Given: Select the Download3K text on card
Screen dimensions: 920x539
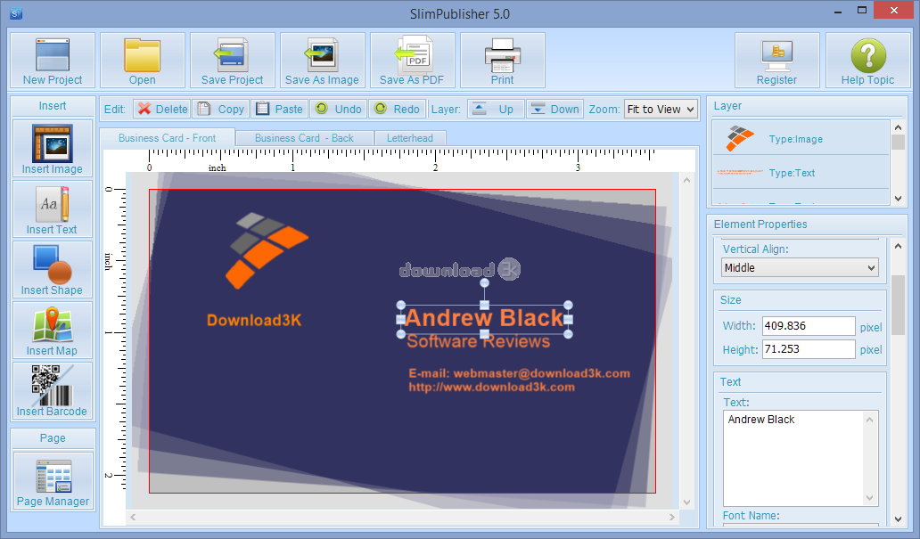Looking at the screenshot, I should tap(254, 320).
